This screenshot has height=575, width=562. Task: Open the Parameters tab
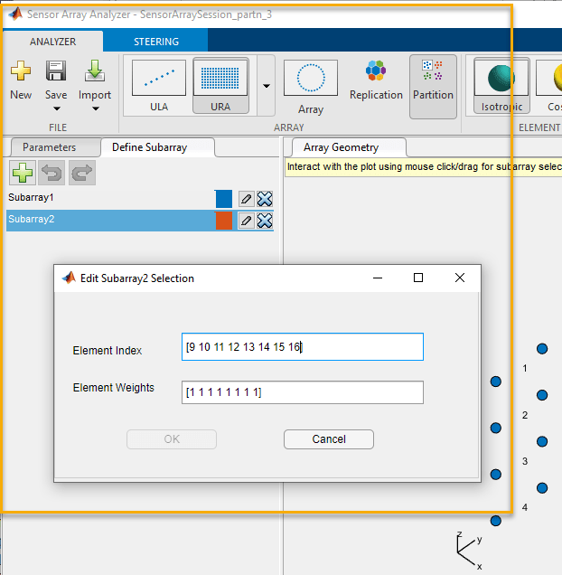[x=49, y=147]
